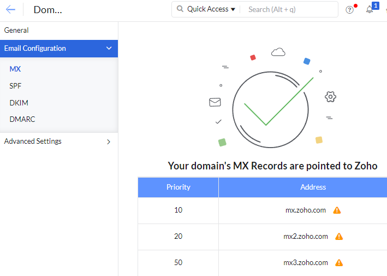This screenshot has width=387, height=276.
Task: Click the search magnifier icon
Action: click(x=180, y=9)
